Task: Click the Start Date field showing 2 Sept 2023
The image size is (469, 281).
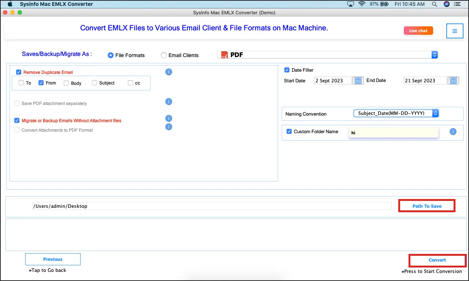Action: click(x=333, y=80)
